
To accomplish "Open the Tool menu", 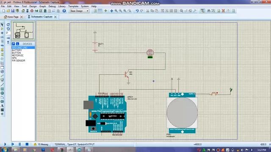I will [24, 6].
